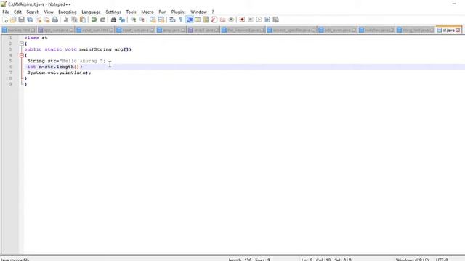Create a new document with New icon
The width and height of the screenshot is (465, 261).
click(5, 20)
